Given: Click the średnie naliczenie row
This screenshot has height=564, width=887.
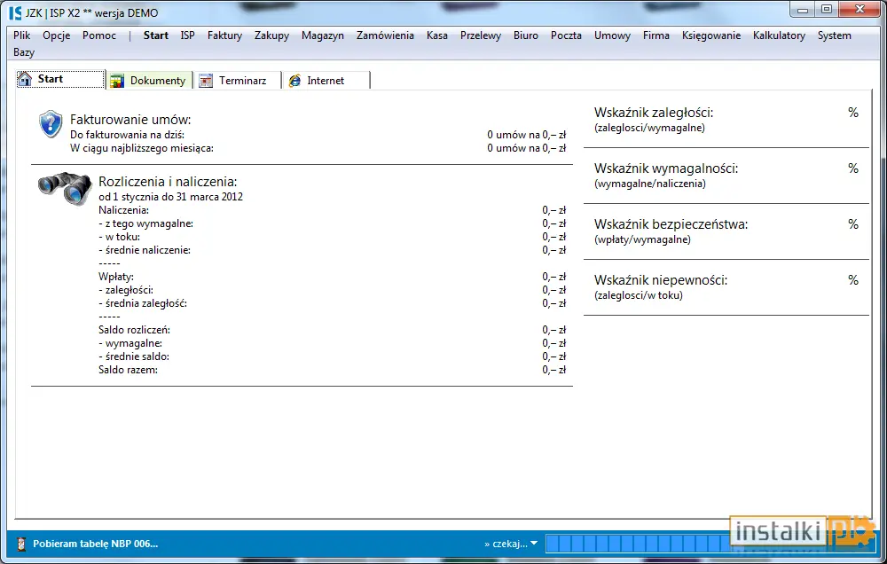Looking at the screenshot, I should click(332, 250).
